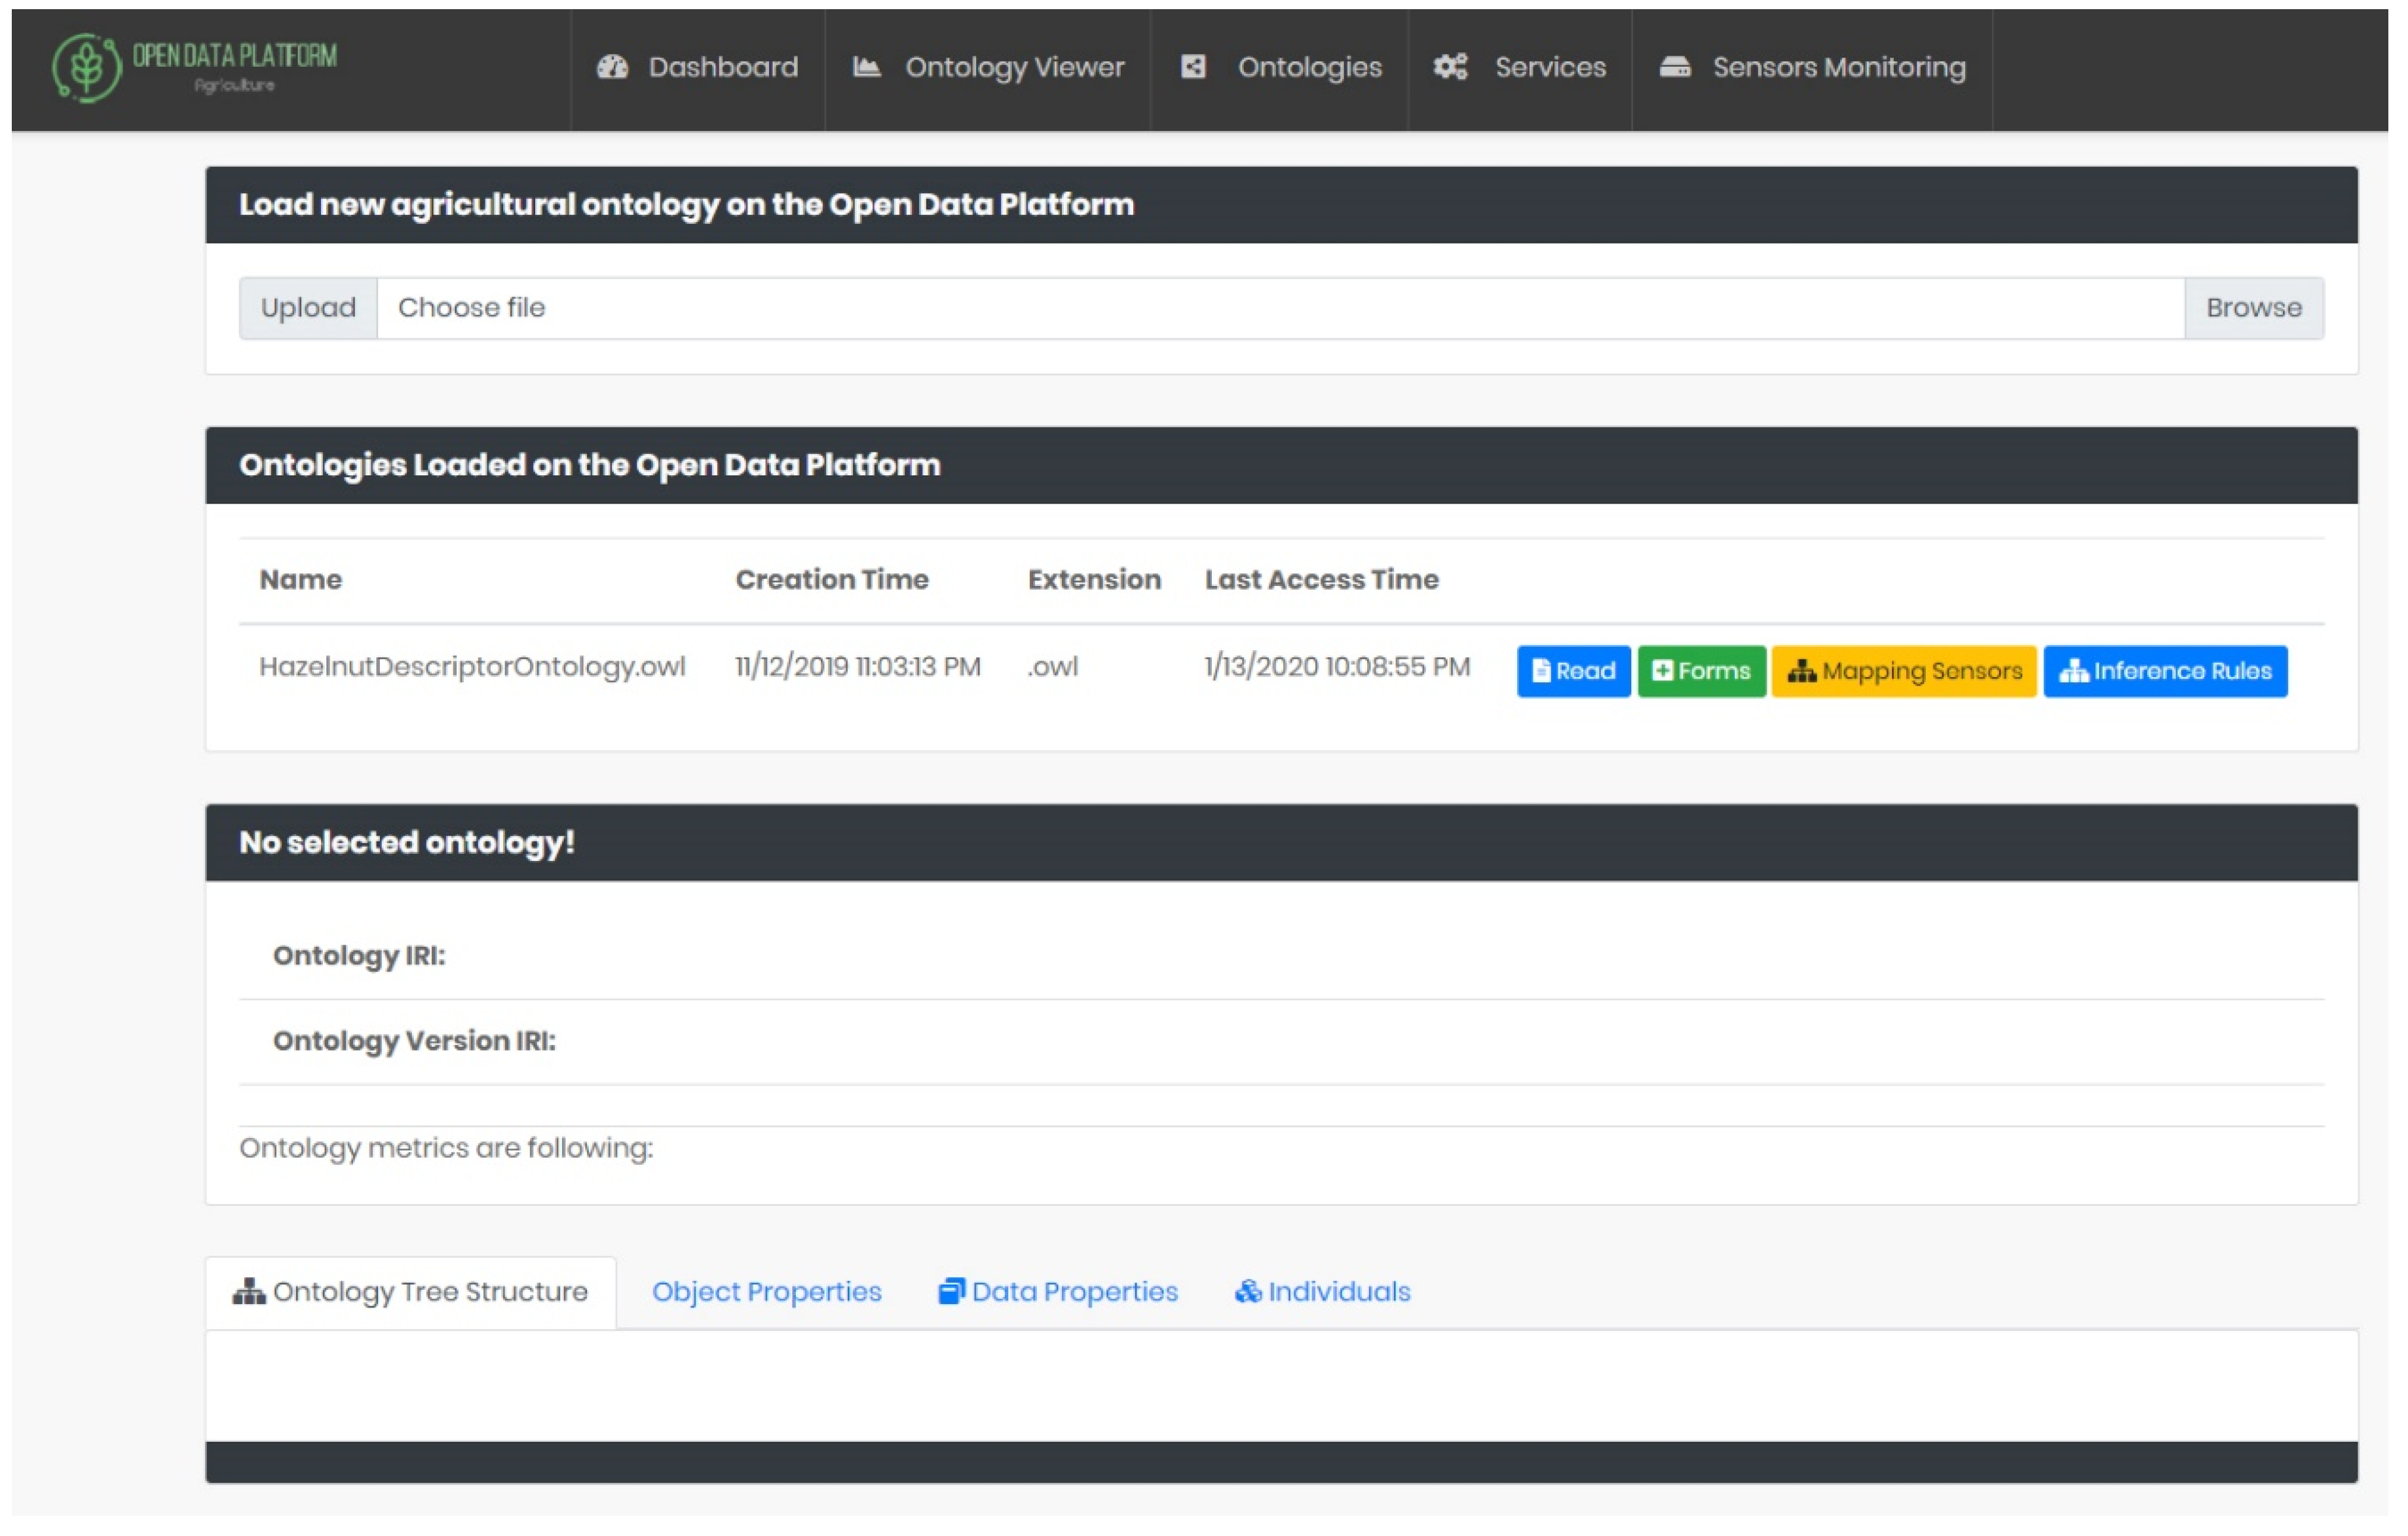Click the Open Data Platform leaf logo
Image resolution: width=2408 pixels, height=1536 pixels.
(x=87, y=67)
